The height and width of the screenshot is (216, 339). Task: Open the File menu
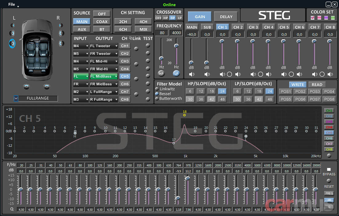coord(12,4)
